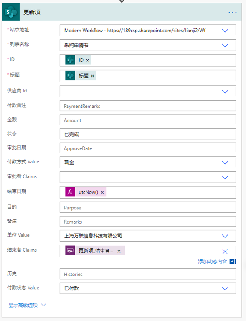The width and height of the screenshot is (246, 321).
Task: Click the add dynamic content plus icon
Action: point(233,261)
